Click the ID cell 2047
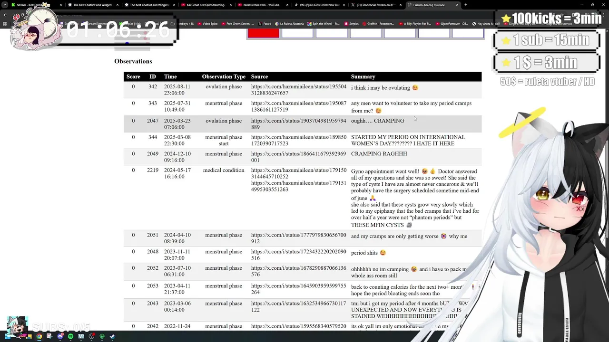The image size is (609, 342). pos(152,121)
